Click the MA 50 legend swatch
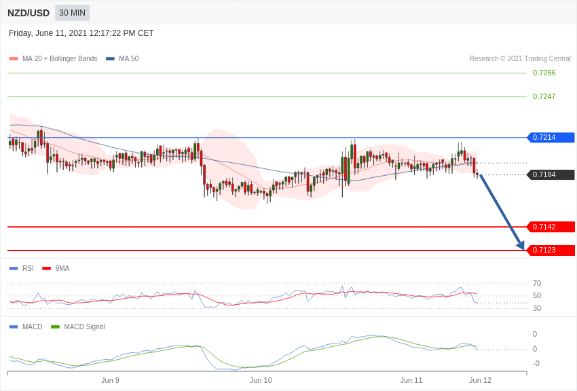577x391 pixels. 111,58
